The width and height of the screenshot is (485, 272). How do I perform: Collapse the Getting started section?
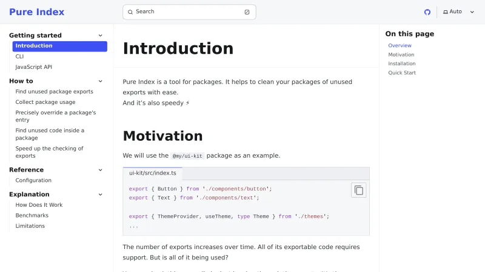[101, 36]
